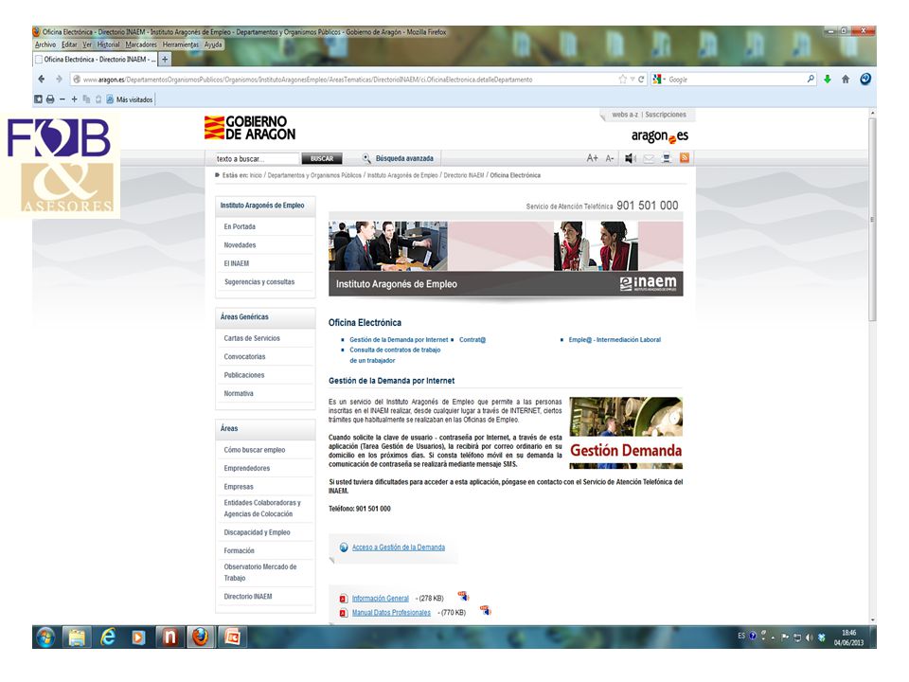Open the Editar menu
The height and width of the screenshot is (682, 909).
[x=69, y=45]
